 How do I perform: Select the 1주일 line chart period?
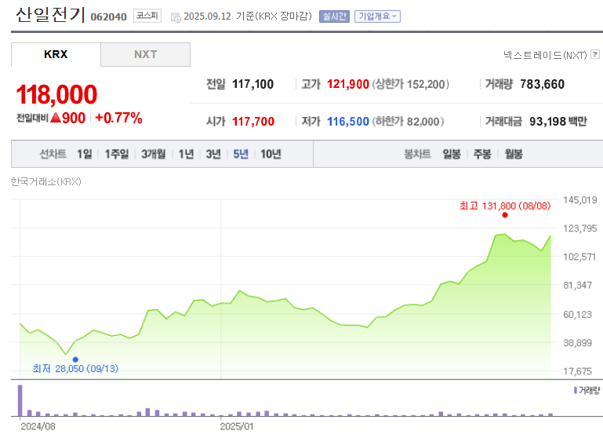(117, 154)
